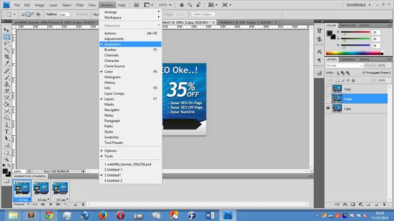Click the Feather input field
Screen dimensions: 394x221
click(x=64, y=15)
